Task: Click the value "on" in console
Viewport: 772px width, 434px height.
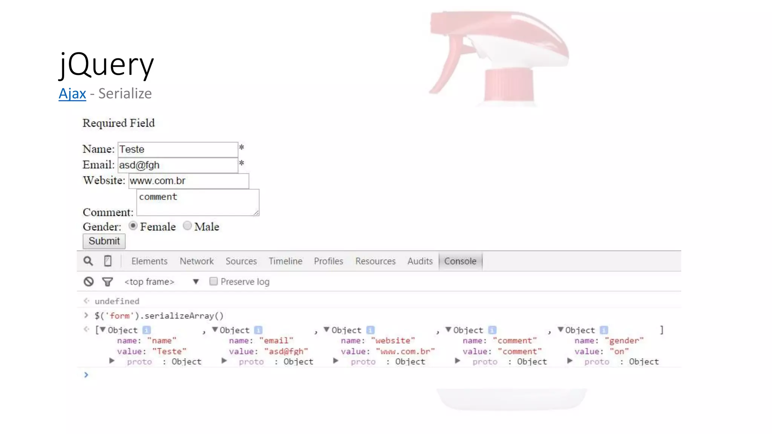Action: (x=619, y=351)
